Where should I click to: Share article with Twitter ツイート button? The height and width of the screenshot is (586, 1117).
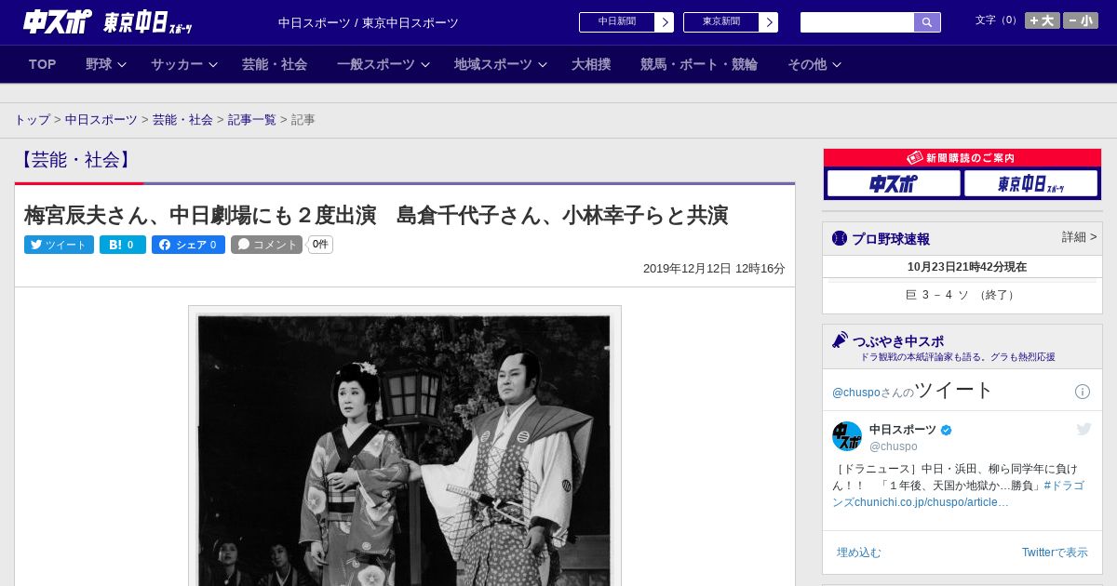click(x=59, y=245)
